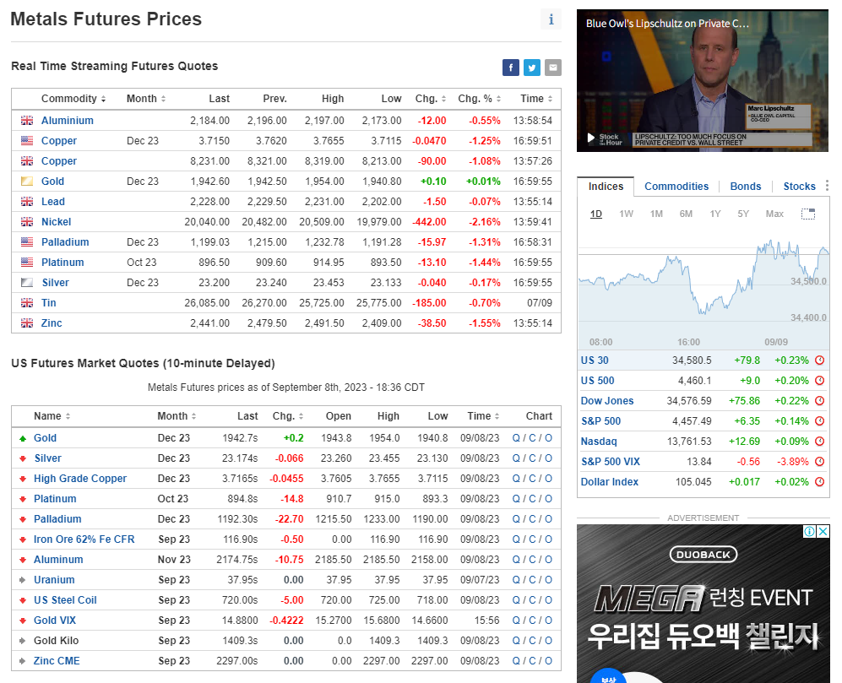Sort streaming table by Chg. column

[x=430, y=99]
